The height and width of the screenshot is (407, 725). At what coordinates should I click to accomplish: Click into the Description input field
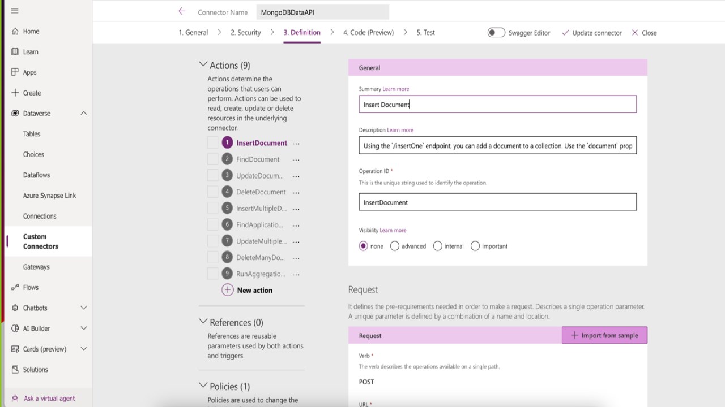coord(497,145)
